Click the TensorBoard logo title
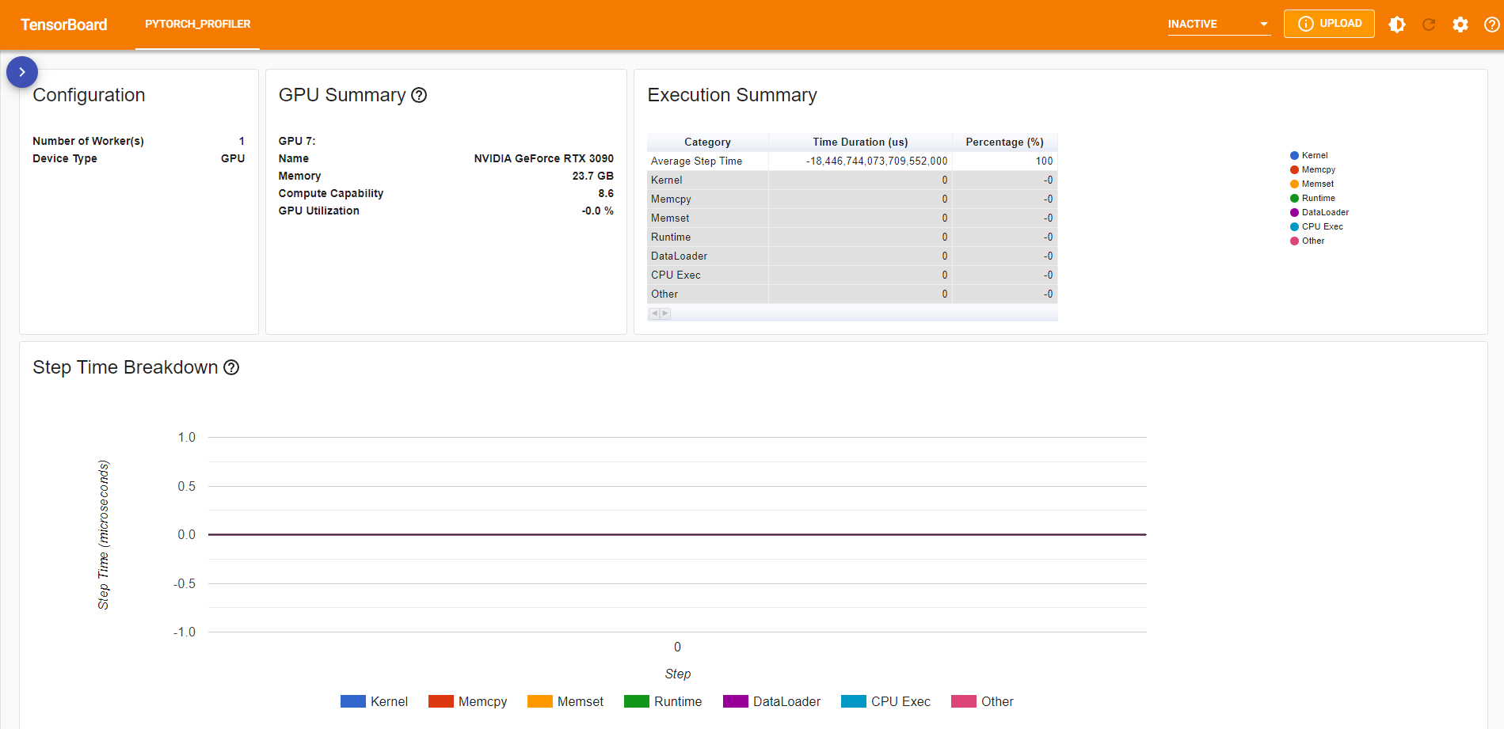This screenshot has height=729, width=1504. tap(64, 25)
